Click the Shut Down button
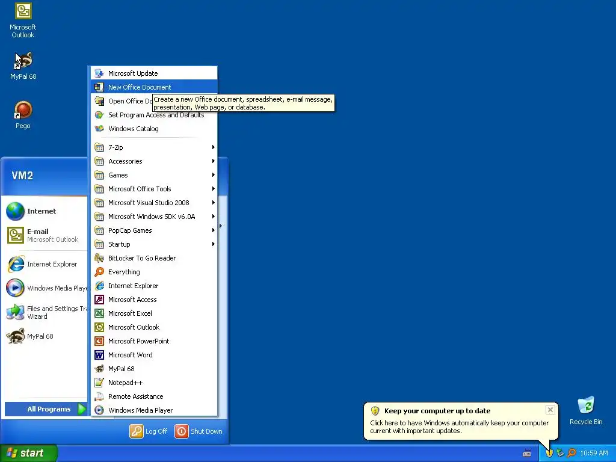The height and width of the screenshot is (462, 616). pos(199,431)
